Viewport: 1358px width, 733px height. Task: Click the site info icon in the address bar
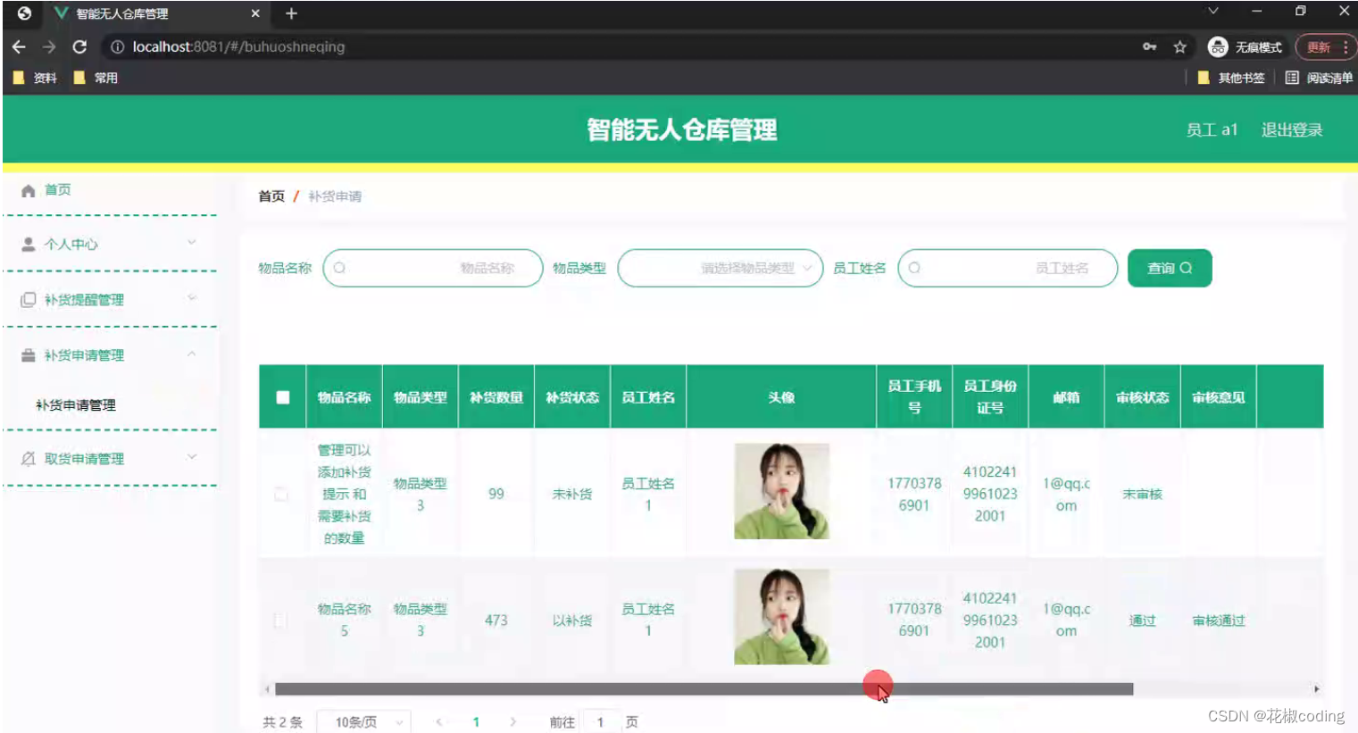117,46
